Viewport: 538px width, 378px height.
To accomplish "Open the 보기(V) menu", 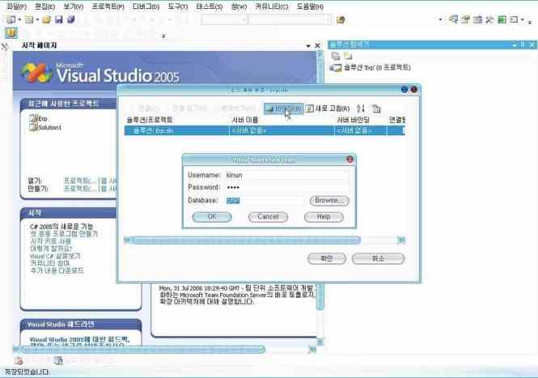I will 74,6.
